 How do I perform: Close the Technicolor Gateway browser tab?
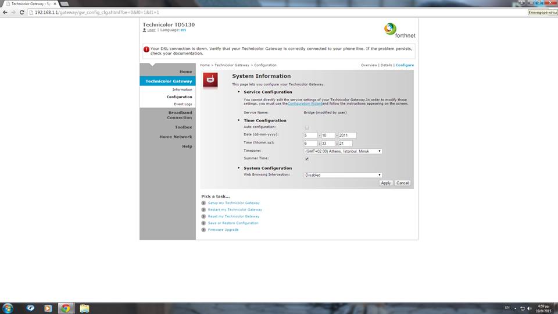[55, 3]
